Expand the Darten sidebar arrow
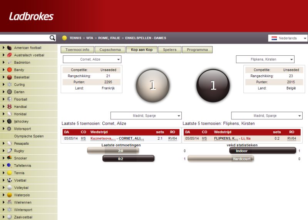 point(3,92)
